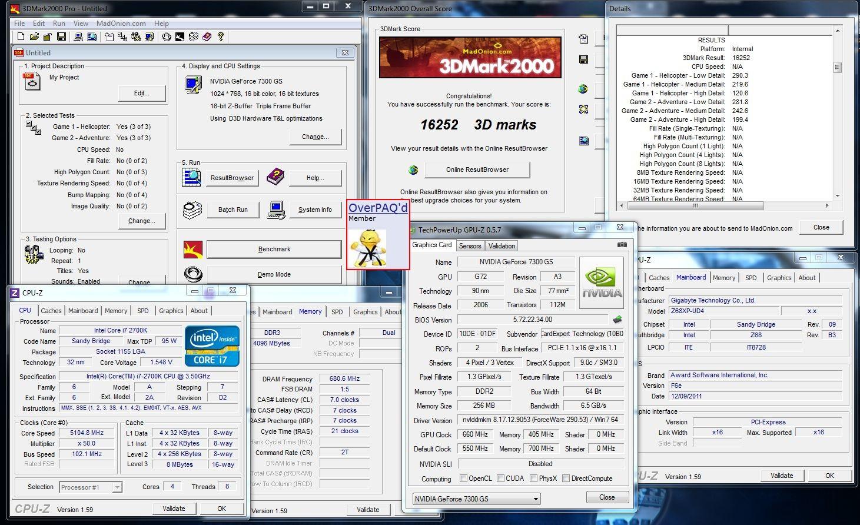Screen dimensions: 860x525
Task: Check the PhysX checkbox in GPU-Z
Action: point(533,479)
